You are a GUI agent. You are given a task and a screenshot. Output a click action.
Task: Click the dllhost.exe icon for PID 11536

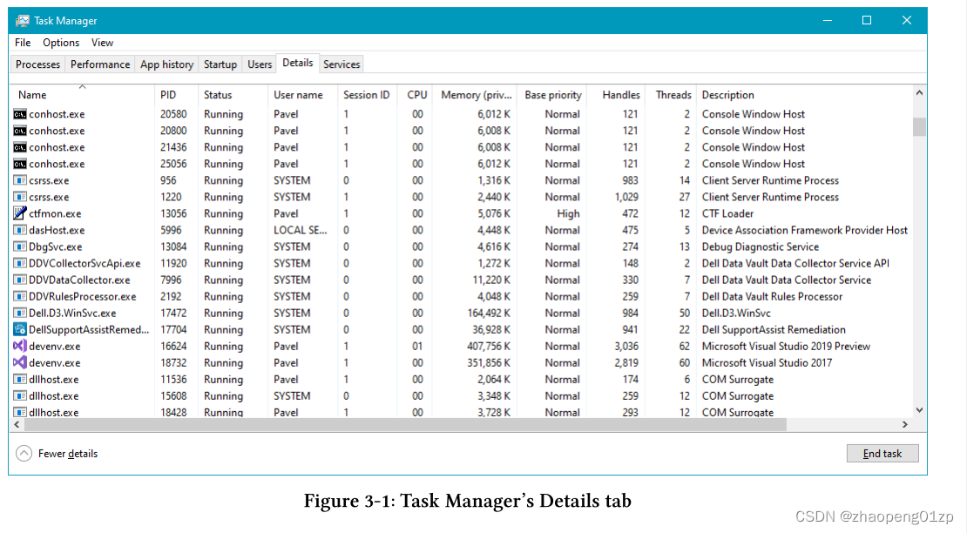tap(20, 380)
